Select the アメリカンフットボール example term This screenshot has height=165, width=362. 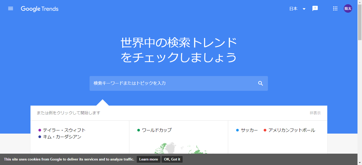[x=292, y=130]
